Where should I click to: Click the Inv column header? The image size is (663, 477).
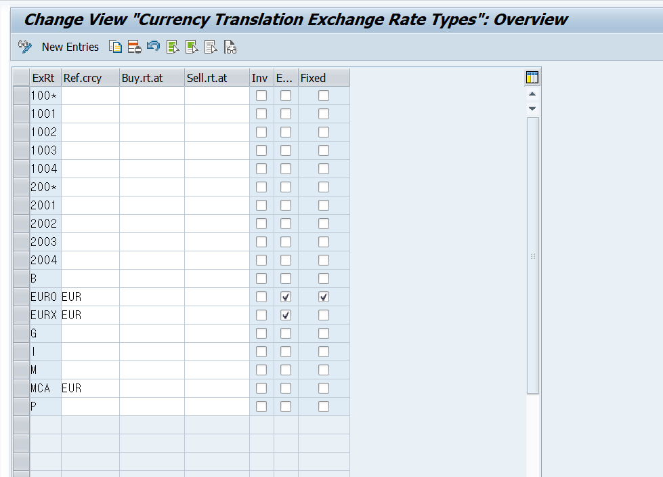coord(261,78)
